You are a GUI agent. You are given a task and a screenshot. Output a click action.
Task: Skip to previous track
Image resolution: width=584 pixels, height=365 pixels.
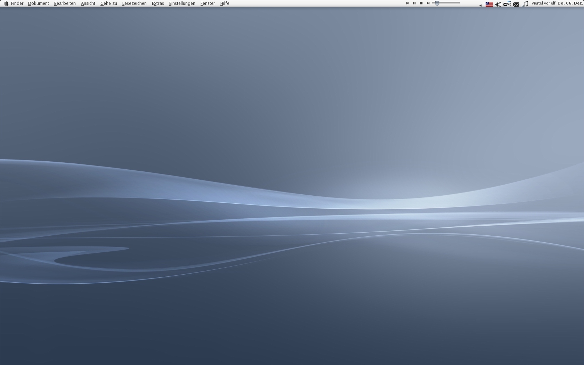point(407,3)
